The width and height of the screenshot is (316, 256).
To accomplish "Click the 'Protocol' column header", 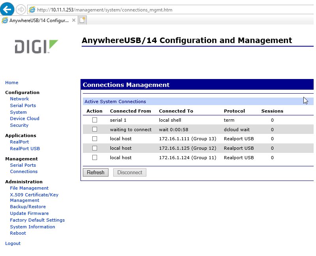I will (234, 111).
